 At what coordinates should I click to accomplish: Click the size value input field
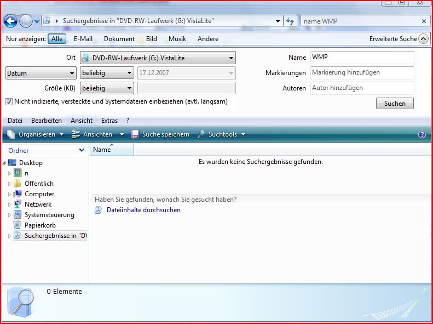click(x=187, y=88)
